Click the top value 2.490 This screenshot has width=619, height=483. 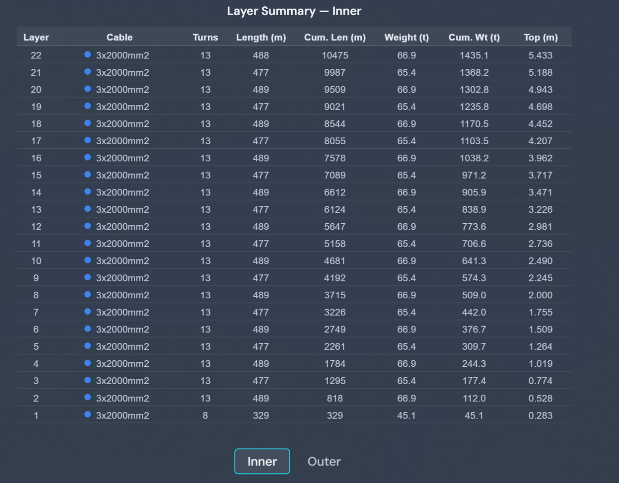coord(541,261)
